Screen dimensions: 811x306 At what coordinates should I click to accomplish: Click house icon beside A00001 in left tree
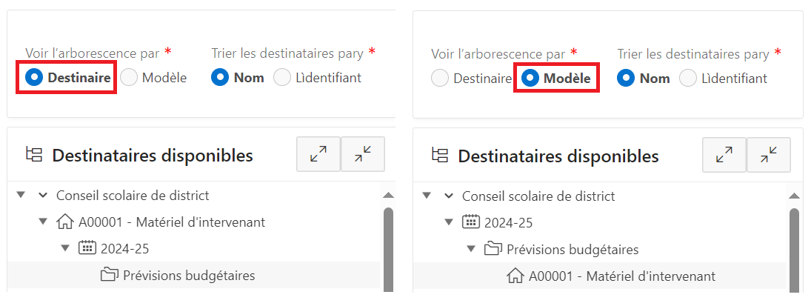tap(66, 222)
